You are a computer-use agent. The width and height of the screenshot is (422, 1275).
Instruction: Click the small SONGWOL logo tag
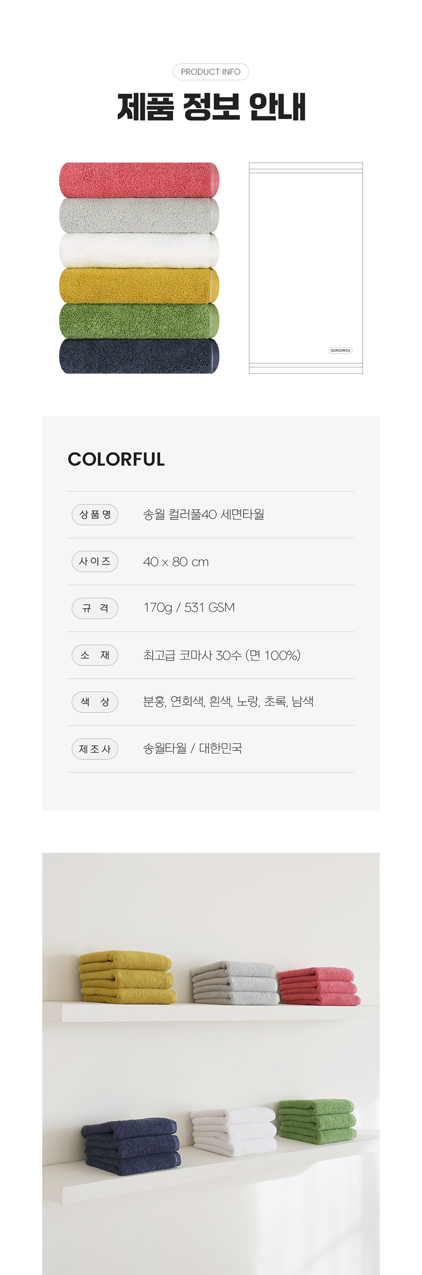coord(340,350)
